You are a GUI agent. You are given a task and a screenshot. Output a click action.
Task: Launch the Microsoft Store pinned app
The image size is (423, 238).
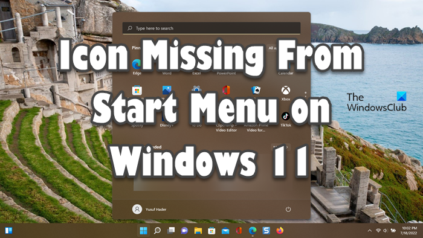click(x=137, y=90)
